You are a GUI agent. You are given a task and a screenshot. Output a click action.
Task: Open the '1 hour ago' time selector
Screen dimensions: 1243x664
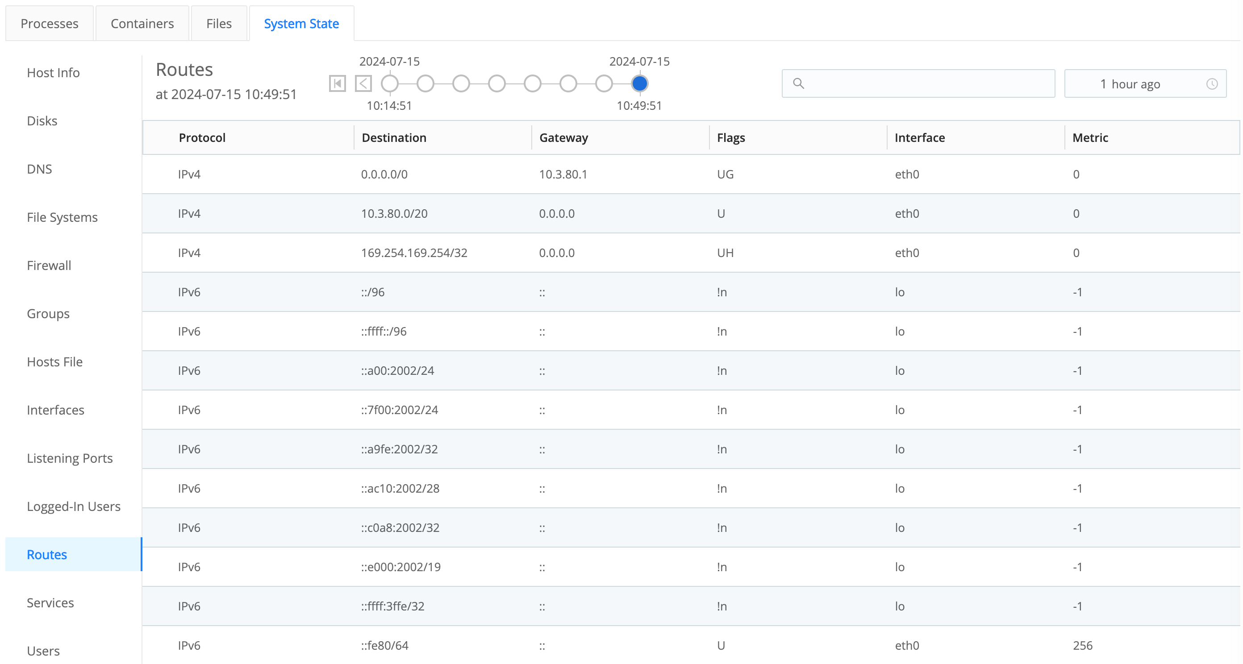pyautogui.click(x=1130, y=83)
